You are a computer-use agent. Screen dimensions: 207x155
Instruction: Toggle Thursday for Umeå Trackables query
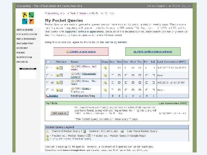[140, 90]
